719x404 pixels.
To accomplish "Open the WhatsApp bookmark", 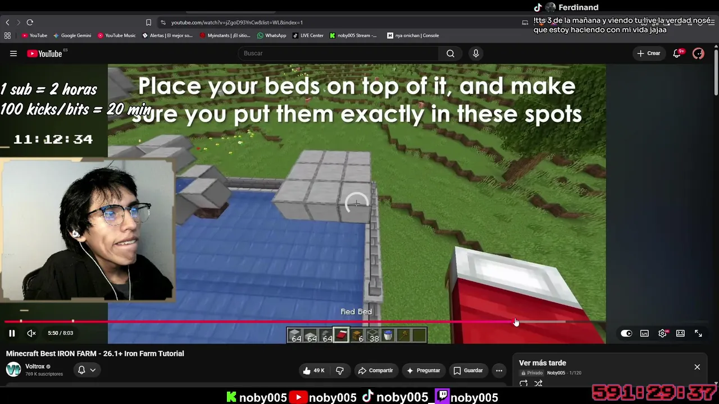I will tap(272, 35).
